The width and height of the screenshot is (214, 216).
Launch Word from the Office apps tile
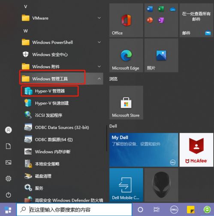[150, 9]
